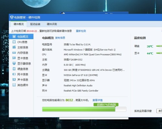Click the 重新检测 link
The image size is (162, 129).
81,31
